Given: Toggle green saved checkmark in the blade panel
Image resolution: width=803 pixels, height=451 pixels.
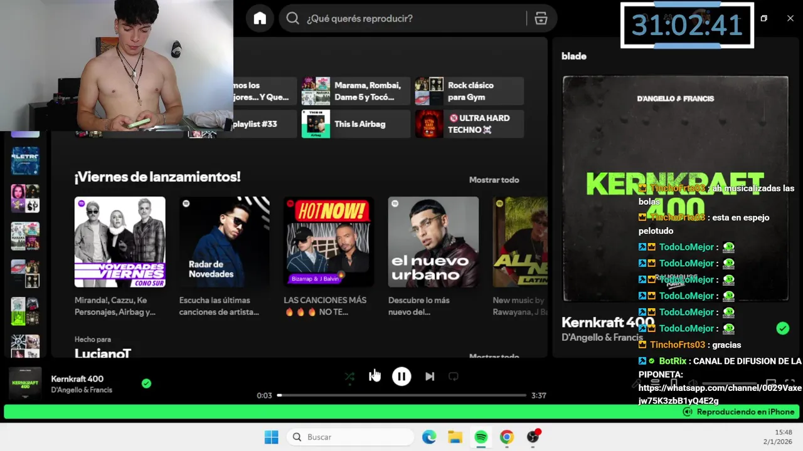Looking at the screenshot, I should 782,328.
